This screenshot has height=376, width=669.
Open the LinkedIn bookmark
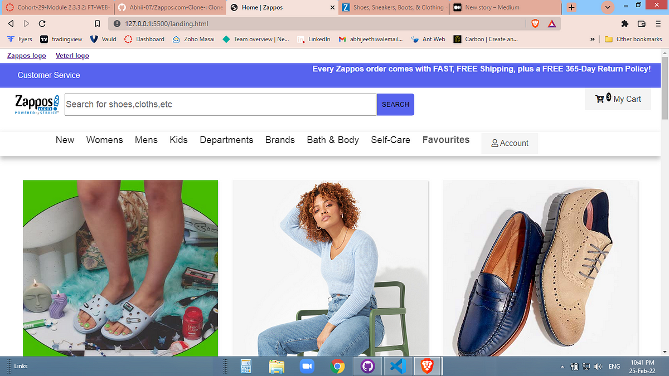coord(314,39)
